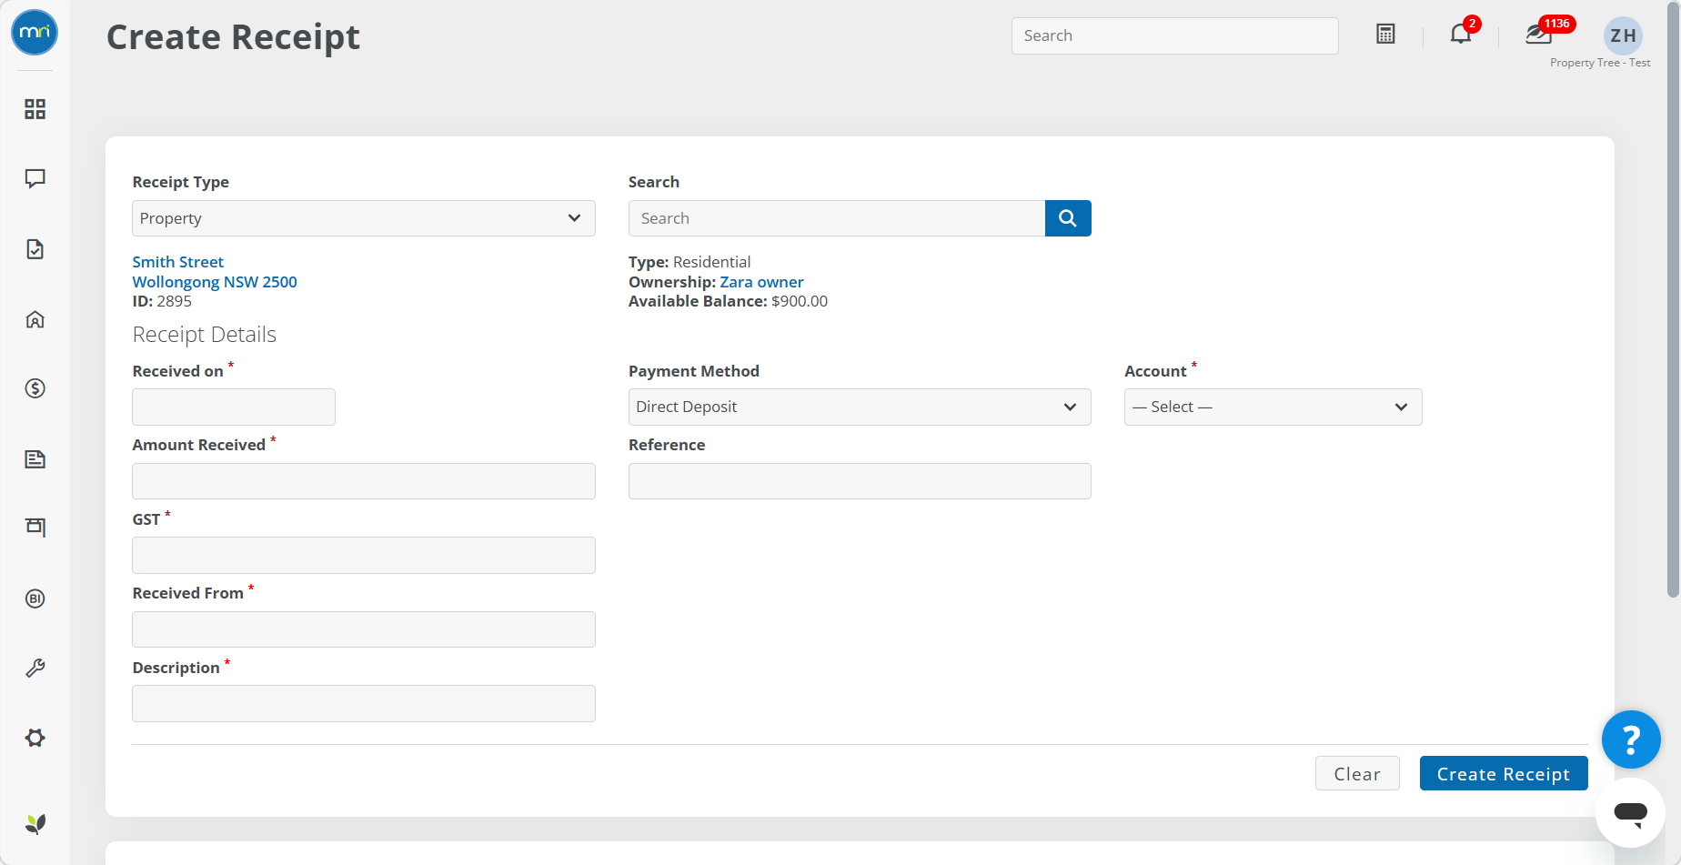
Task: Expand the Payment Method dropdown
Action: [860, 407]
